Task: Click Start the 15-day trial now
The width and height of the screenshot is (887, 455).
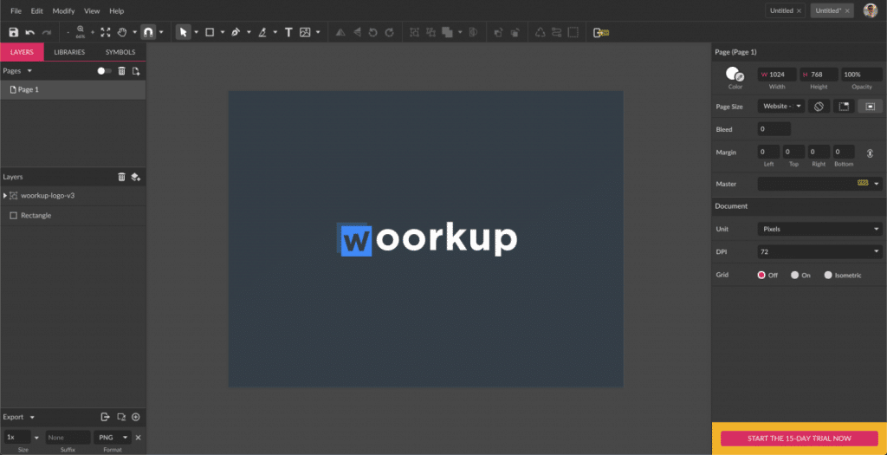Action: coord(800,439)
